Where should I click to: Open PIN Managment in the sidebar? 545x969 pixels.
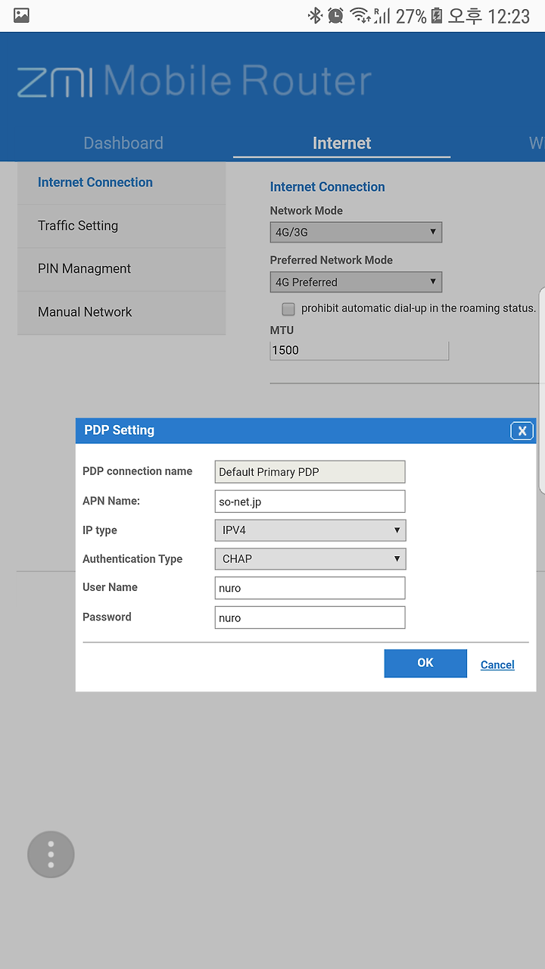[x=121, y=269]
